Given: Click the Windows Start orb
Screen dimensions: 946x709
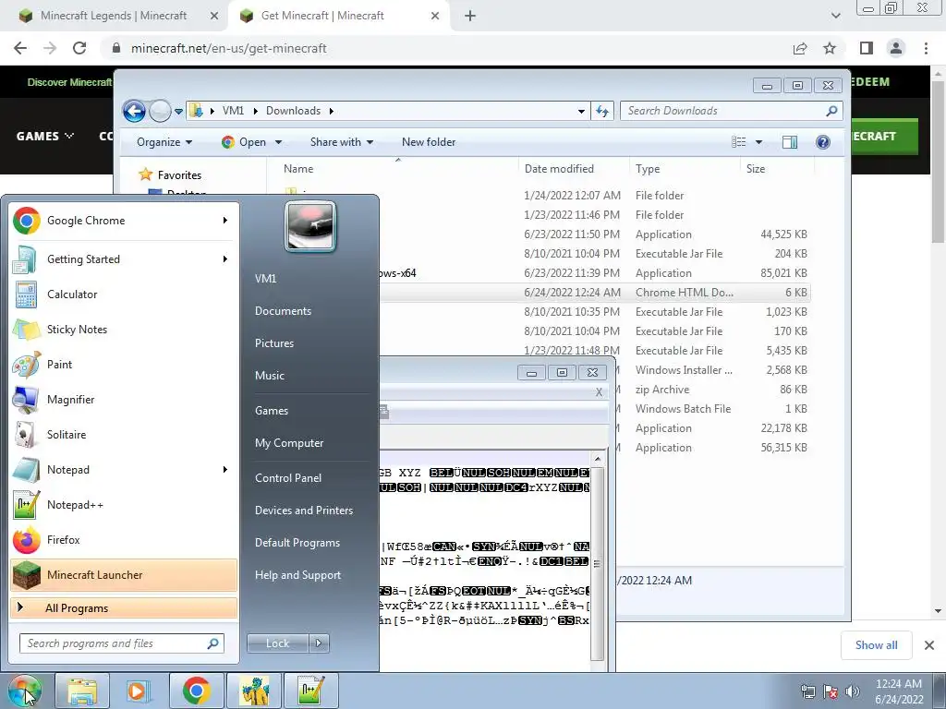Looking at the screenshot, I should pos(24,691).
